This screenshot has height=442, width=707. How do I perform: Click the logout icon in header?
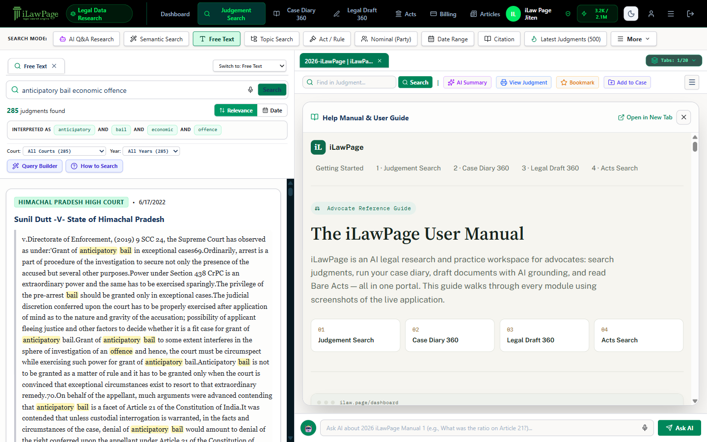click(690, 14)
